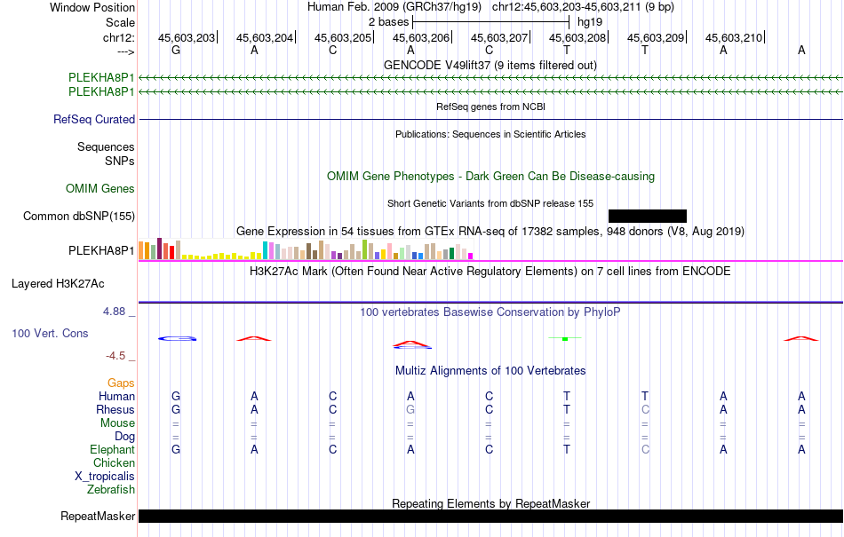Click the ---> sequence direction arrow label
Image resolution: width=844 pixels, height=537 pixels.
pyautogui.click(x=125, y=51)
